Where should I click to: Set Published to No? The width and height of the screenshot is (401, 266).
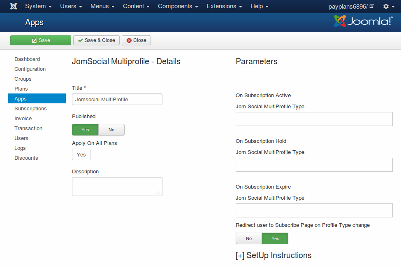click(x=111, y=130)
